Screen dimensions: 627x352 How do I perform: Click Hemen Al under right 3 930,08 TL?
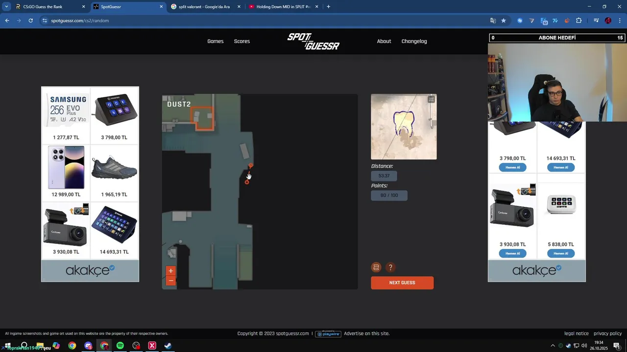pos(513,253)
